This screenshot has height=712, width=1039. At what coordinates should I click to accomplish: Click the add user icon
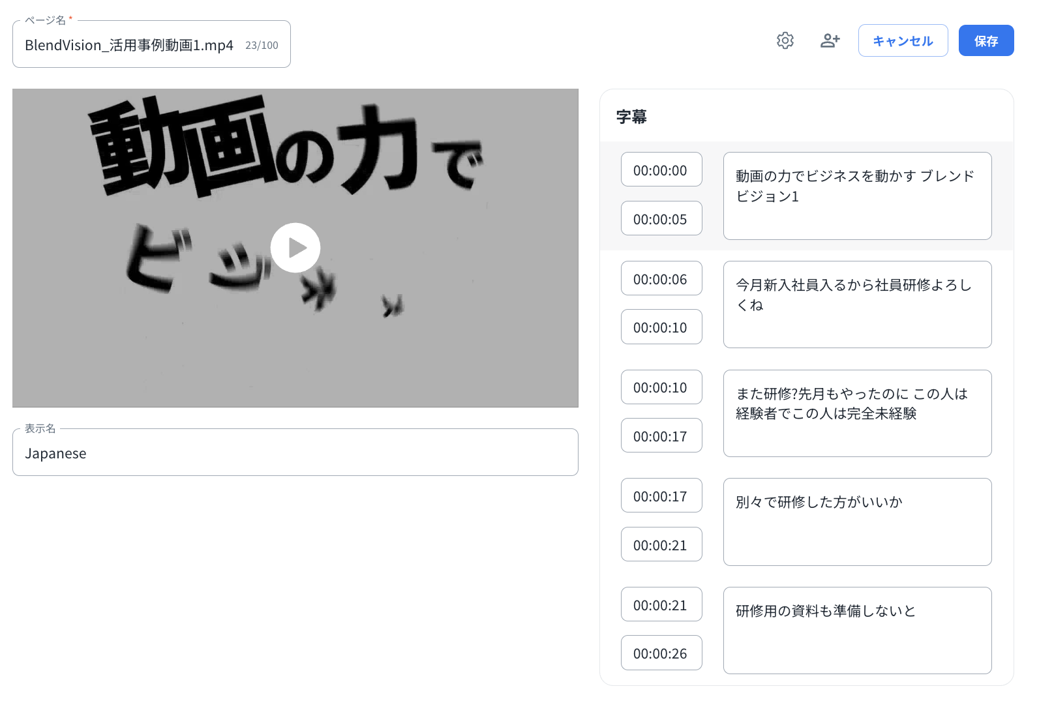(830, 40)
